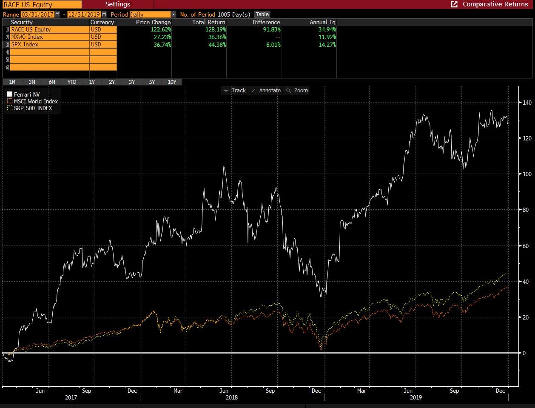Click the 11.92% MXWO annual value

(326, 37)
